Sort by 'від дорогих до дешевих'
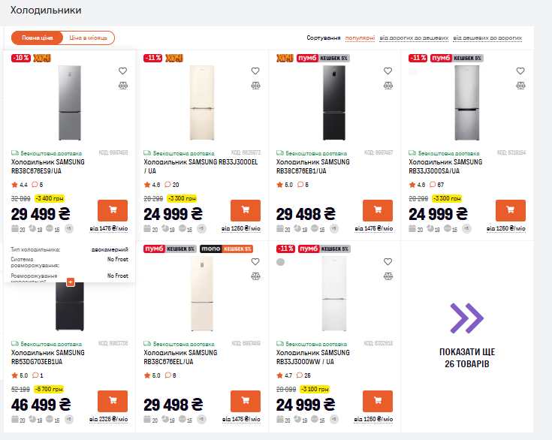 (x=414, y=38)
